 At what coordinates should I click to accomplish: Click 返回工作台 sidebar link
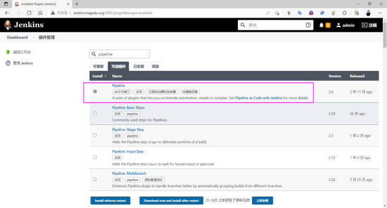tap(22, 52)
